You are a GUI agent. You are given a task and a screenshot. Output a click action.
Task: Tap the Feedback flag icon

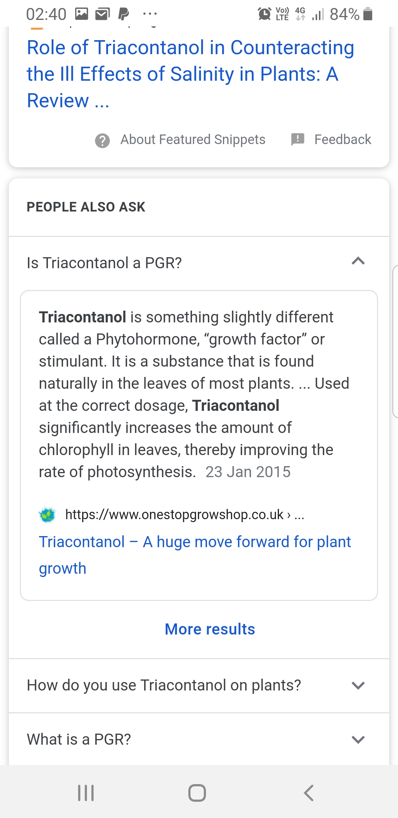pos(297,139)
